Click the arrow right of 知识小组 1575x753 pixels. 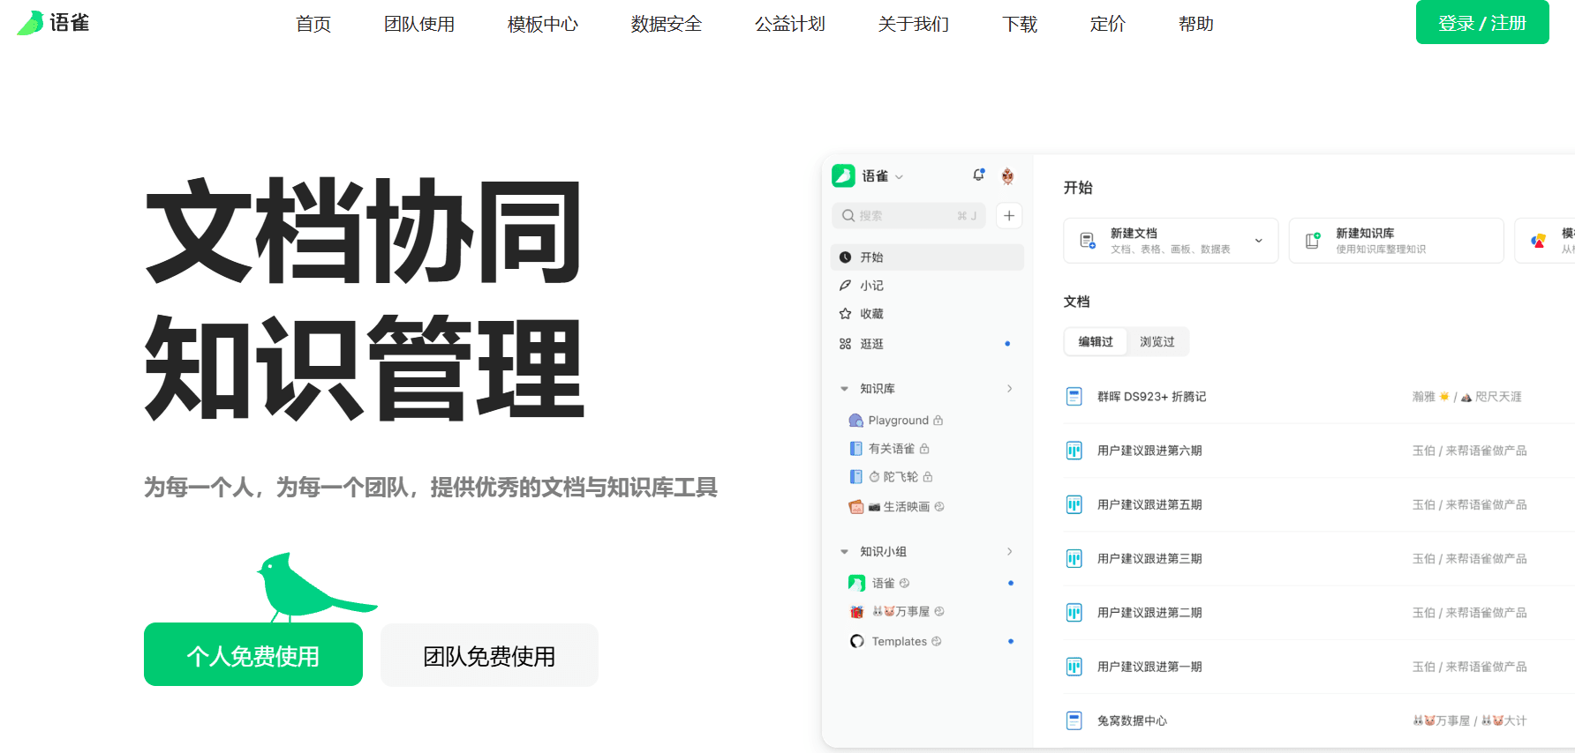(1010, 552)
